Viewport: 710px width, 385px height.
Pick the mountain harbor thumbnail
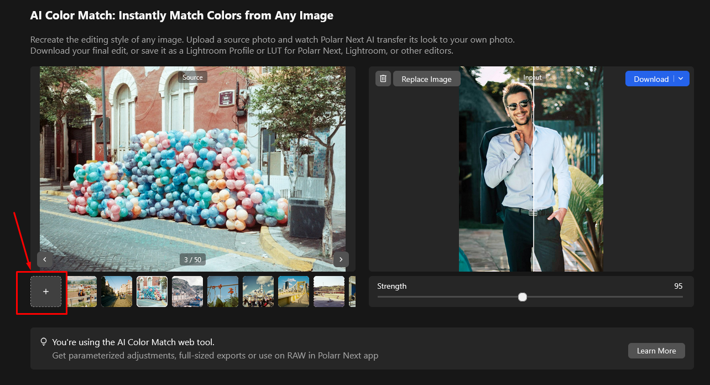tap(187, 292)
